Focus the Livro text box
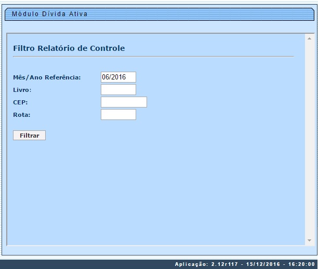The width and height of the screenshot is (318, 269). point(118,90)
